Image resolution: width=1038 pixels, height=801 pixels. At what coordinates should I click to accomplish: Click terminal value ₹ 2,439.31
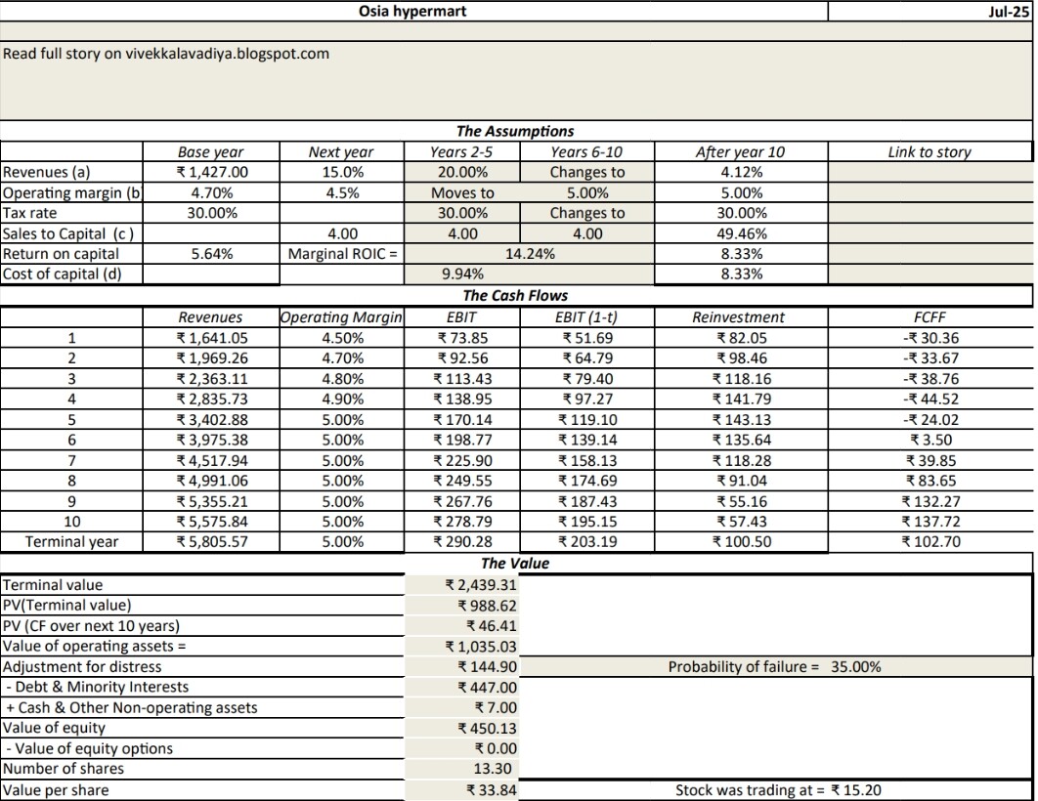tap(481, 585)
